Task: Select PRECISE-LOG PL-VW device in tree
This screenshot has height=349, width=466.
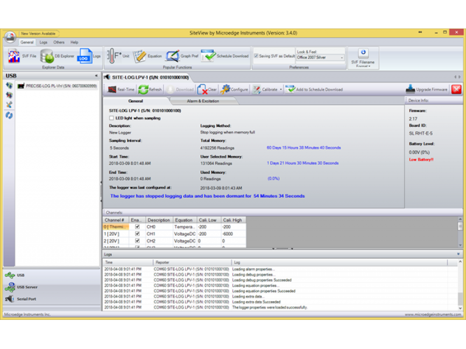Action: coord(57,86)
